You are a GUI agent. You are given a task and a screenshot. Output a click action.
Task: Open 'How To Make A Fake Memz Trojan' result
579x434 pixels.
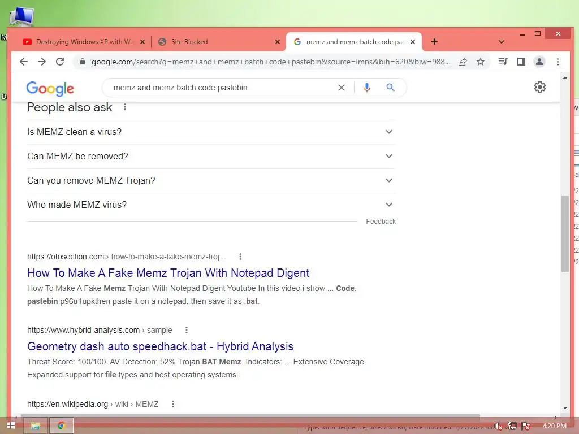(x=168, y=273)
